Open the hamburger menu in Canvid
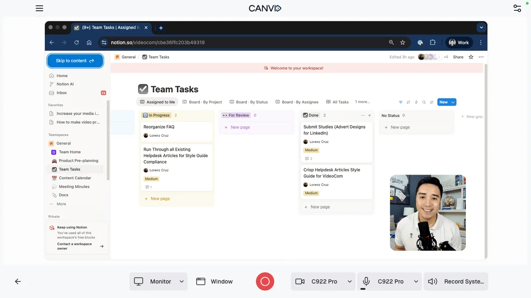This screenshot has width=531, height=298. pyautogui.click(x=39, y=8)
